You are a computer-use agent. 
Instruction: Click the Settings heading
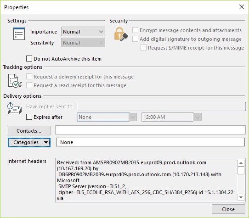[17, 21]
